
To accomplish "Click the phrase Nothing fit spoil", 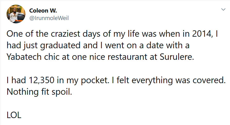I will coord(39,92).
